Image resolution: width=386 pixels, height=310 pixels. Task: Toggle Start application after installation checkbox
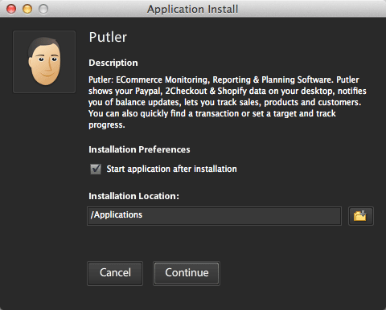coord(96,169)
